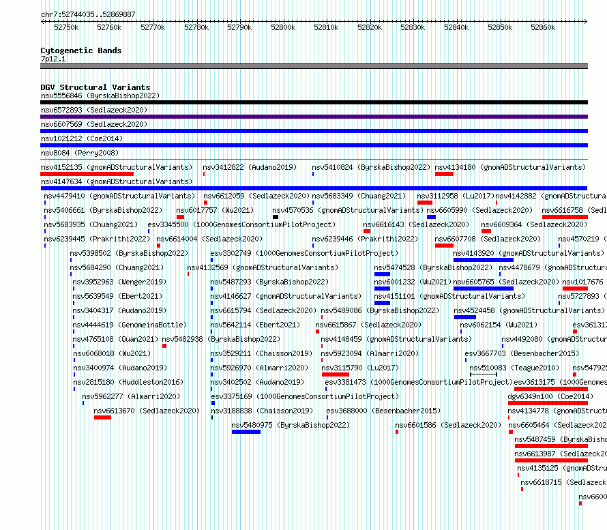The width and height of the screenshot is (607, 530).
Task: Select the nsv4524458 blue variant bar
Action: click(x=465, y=317)
